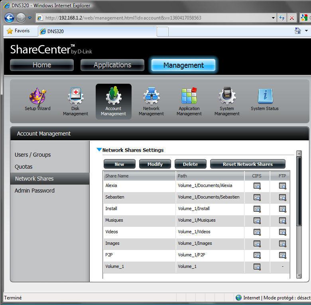
Task: Select the P2P share name cell
Action: coord(139,255)
